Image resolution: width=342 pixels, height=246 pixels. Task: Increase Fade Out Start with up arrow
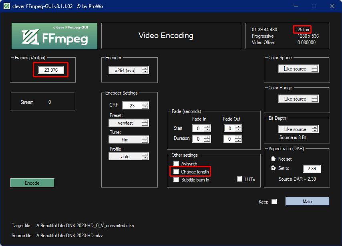coord(239,127)
